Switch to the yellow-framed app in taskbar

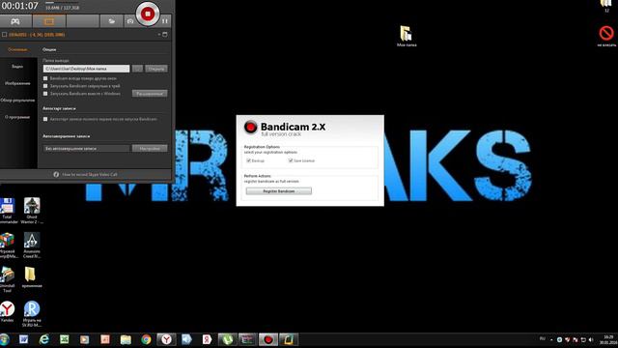[x=289, y=339]
